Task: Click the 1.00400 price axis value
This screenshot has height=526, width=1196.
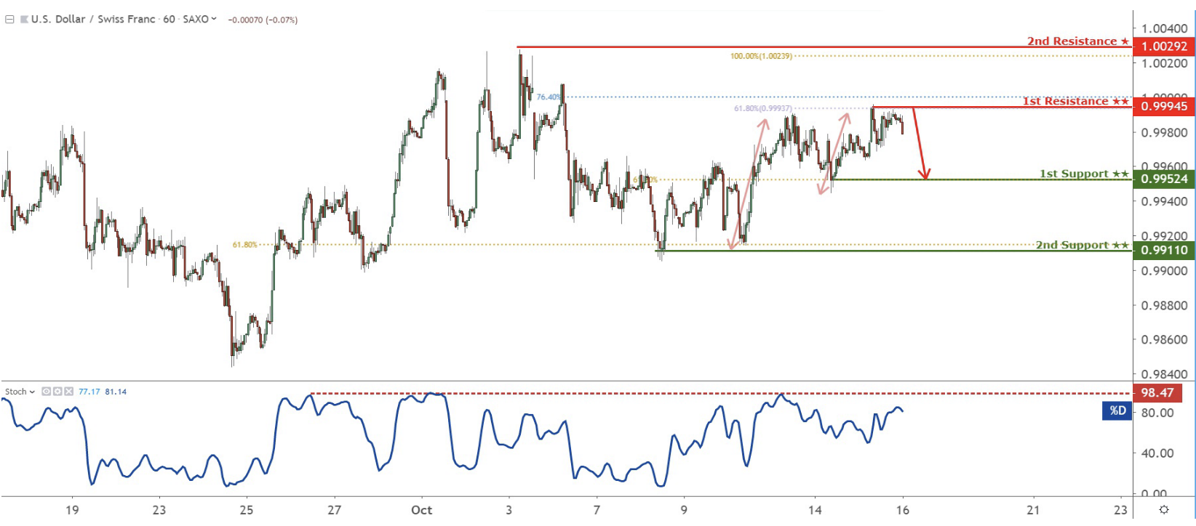Action: [x=1164, y=28]
